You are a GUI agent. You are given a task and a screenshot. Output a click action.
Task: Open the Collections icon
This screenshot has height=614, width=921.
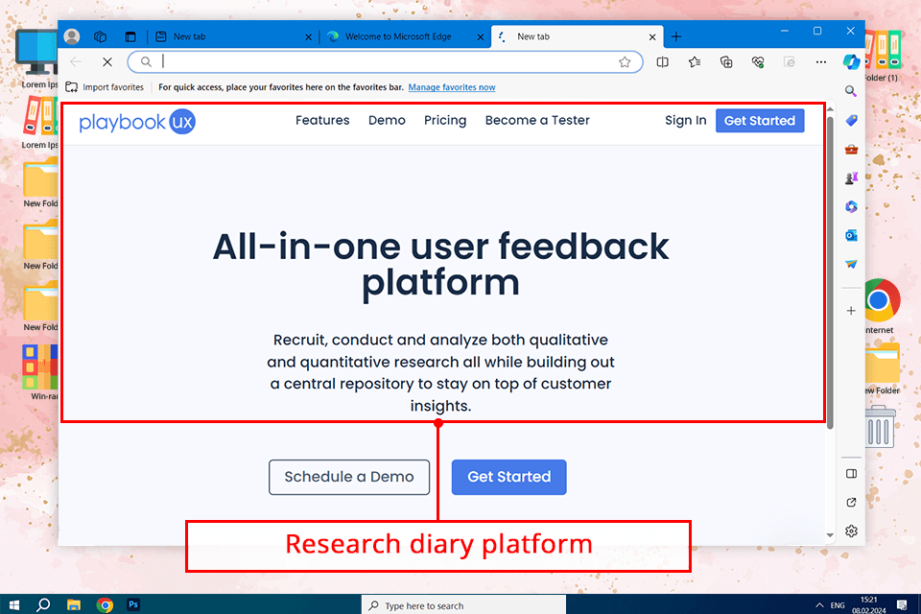click(726, 61)
